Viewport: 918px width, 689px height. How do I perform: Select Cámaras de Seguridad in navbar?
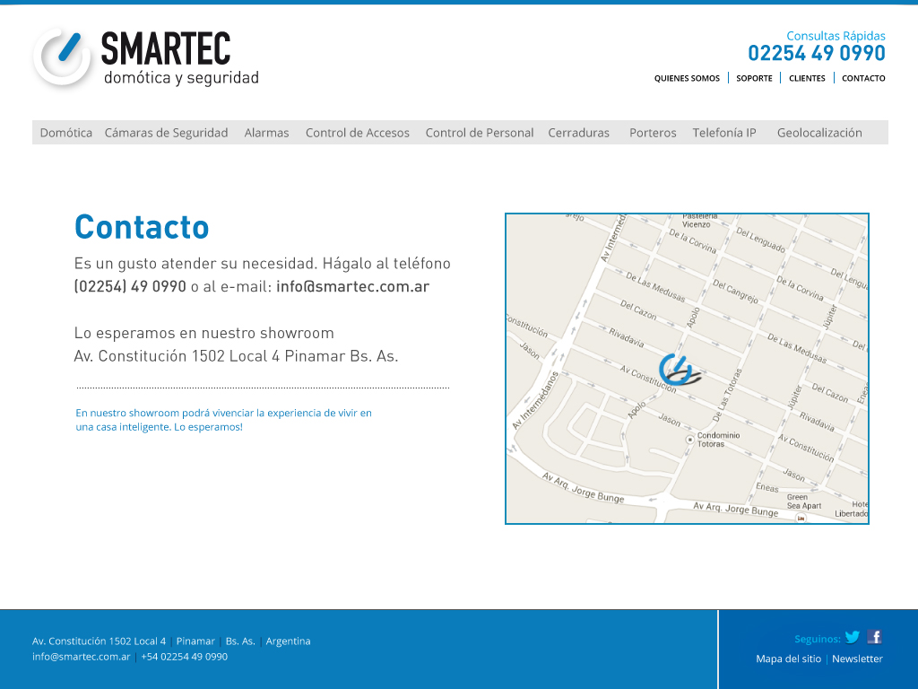[x=166, y=133]
